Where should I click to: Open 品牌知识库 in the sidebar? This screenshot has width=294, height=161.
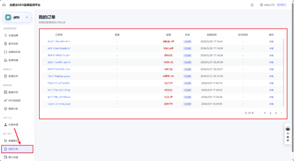click(x=17, y=52)
